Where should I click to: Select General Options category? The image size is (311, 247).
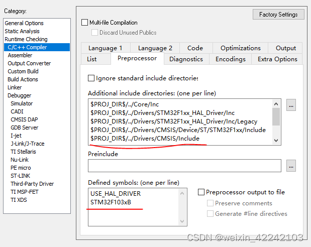click(37, 23)
